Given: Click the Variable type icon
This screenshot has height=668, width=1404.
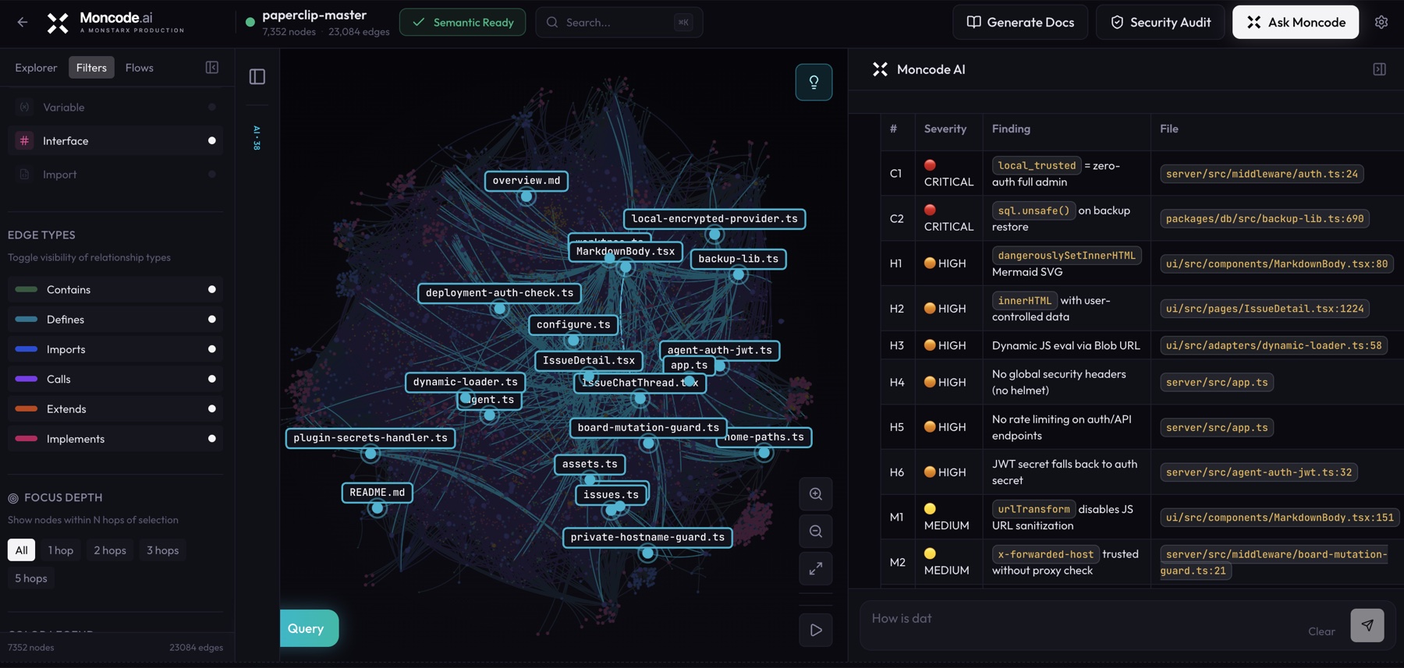Looking at the screenshot, I should coord(24,107).
